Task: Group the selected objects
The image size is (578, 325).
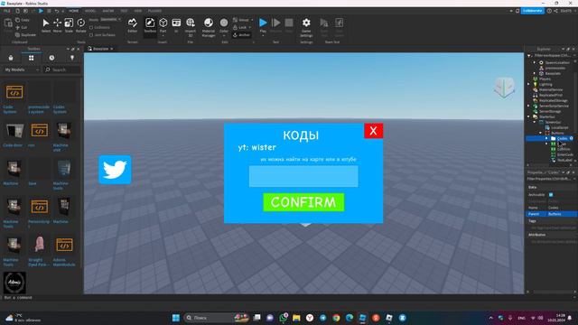Action: point(241,20)
